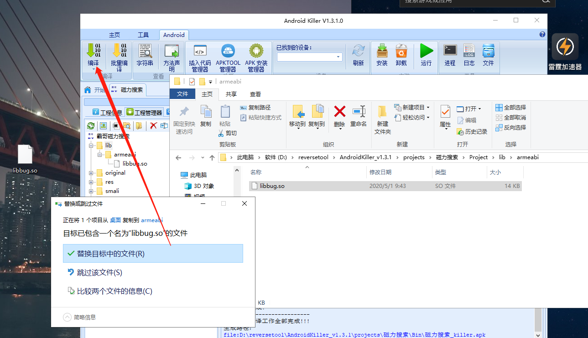The image size is (588, 338).
Task: Select the libbug.so row in Explorer file list
Action: [x=385, y=186]
